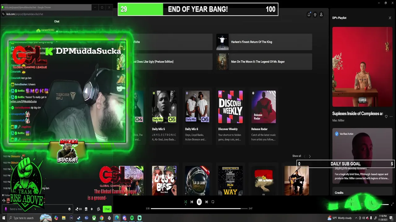Open the Verified Artist Mac Miller card
Screen dimensions: 396x222
[362, 155]
